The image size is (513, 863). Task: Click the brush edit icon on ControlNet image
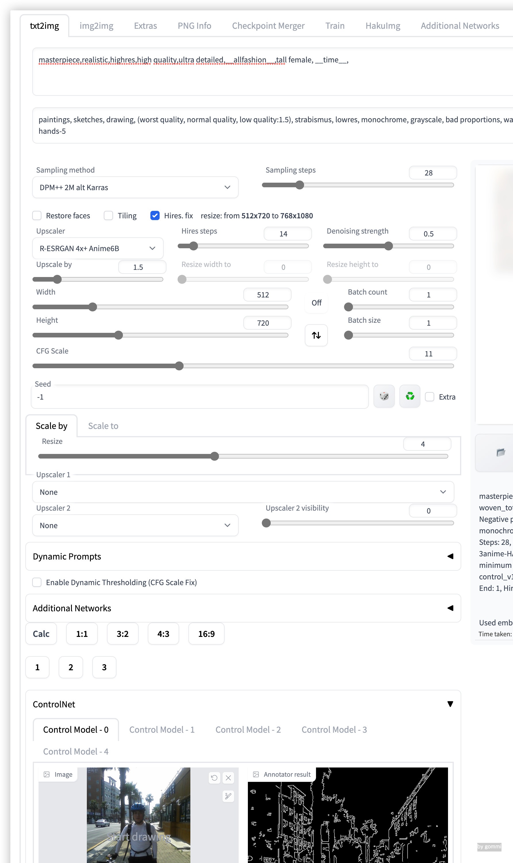[x=229, y=796]
